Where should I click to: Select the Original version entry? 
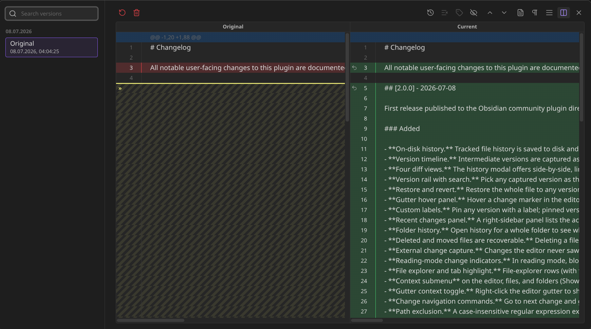pyautogui.click(x=52, y=47)
